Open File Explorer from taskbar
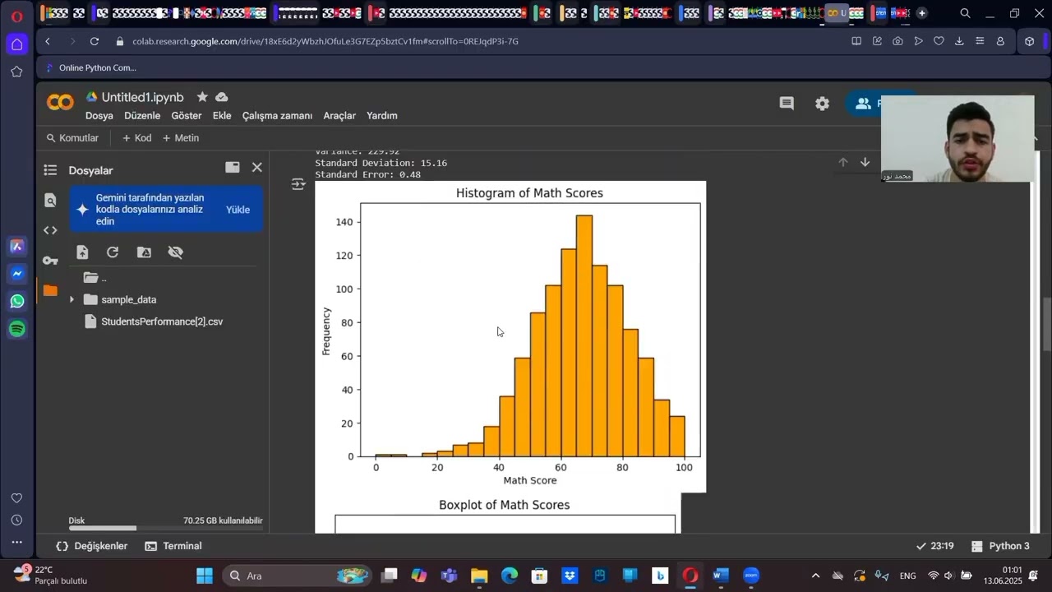 (x=479, y=576)
